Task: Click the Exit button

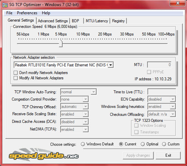Action: click(x=168, y=155)
